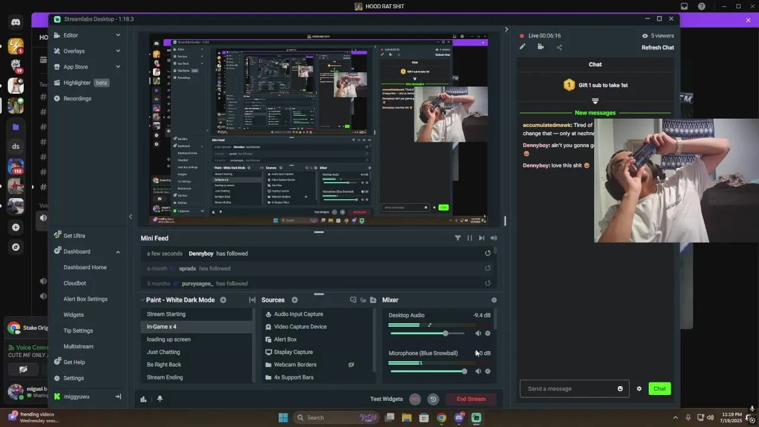Select the Stream Starting scene

click(x=196, y=314)
